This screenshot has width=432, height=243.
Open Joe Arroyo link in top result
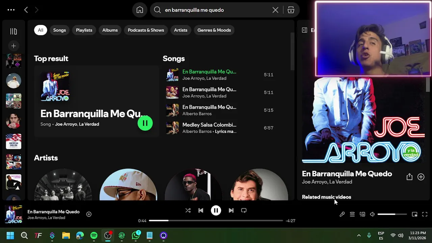[66, 124]
